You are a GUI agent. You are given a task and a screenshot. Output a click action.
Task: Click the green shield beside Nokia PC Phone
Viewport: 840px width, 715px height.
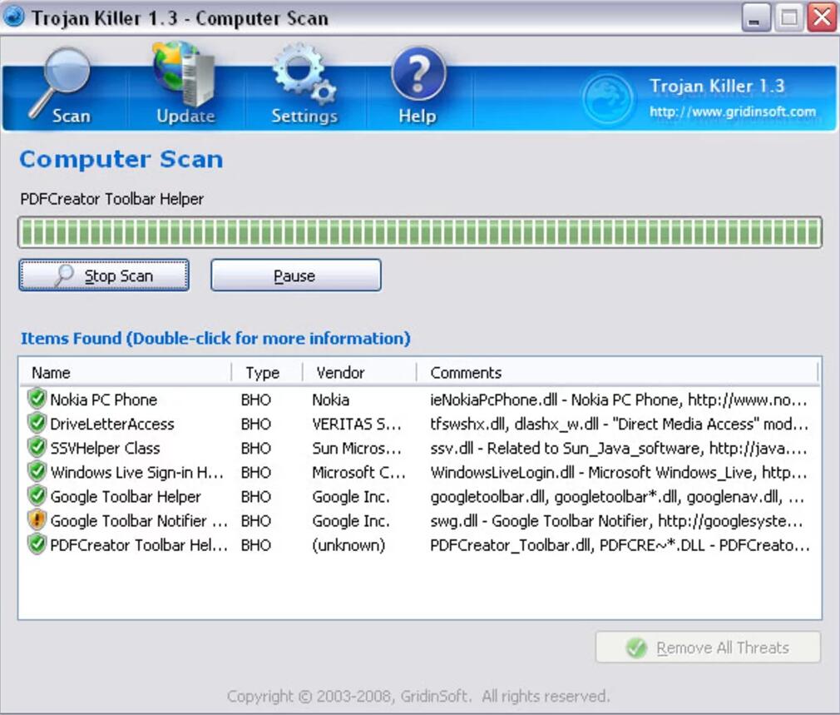coord(37,400)
